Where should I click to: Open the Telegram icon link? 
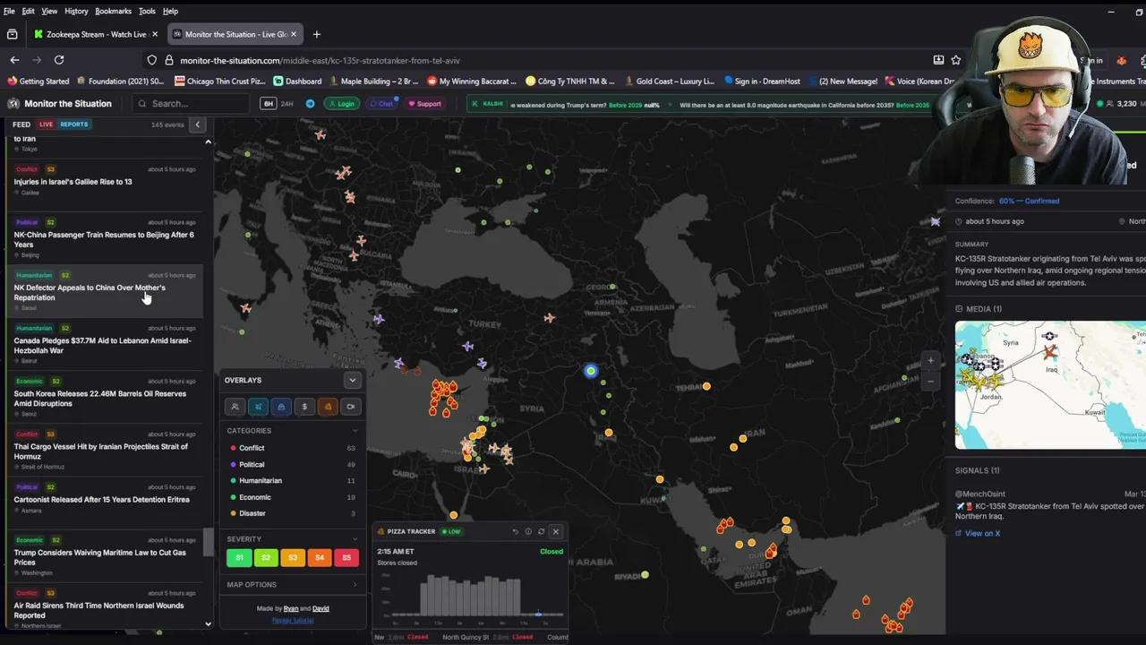click(x=311, y=104)
